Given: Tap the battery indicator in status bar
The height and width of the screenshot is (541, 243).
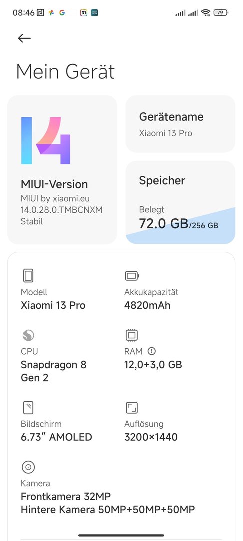Looking at the screenshot, I should tap(221, 13).
